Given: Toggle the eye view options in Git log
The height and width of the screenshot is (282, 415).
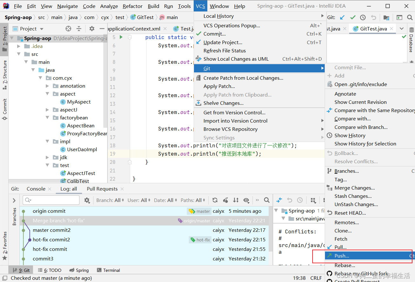Looking at the screenshot, I should [x=246, y=200].
